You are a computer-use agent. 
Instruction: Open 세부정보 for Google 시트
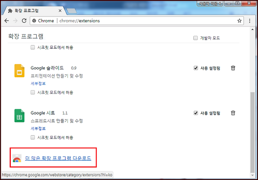click(x=38, y=128)
